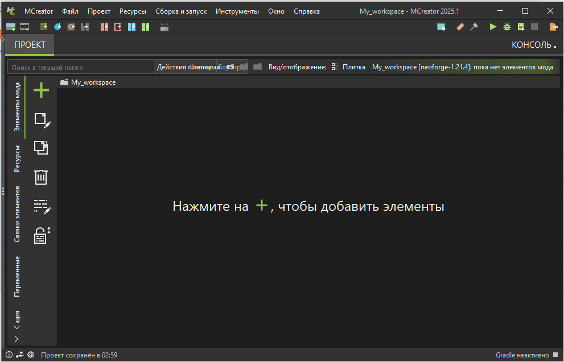Open the Сборка и запуск menu
Screen dimensions: 564x362
point(181,11)
